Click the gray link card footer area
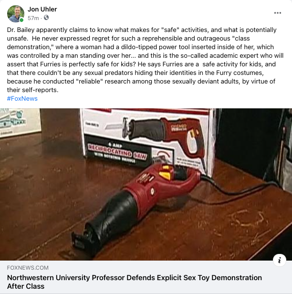Image resolution: width=292 pixels, height=294 pixels. (x=146, y=277)
